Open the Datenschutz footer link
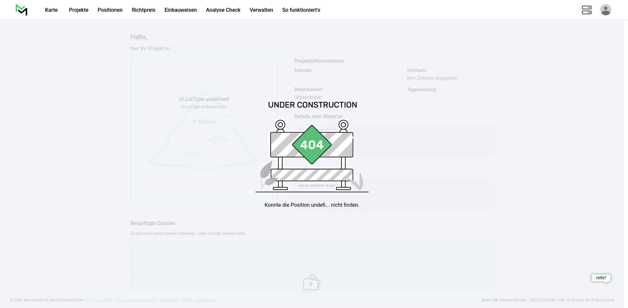 [204, 300]
